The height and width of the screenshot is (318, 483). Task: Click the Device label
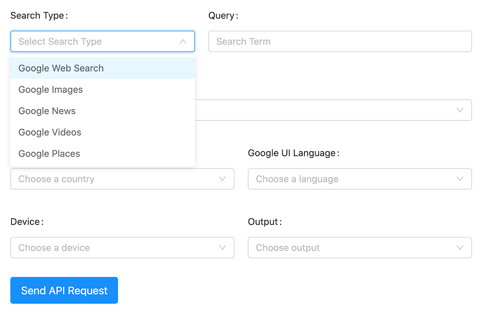(27, 222)
